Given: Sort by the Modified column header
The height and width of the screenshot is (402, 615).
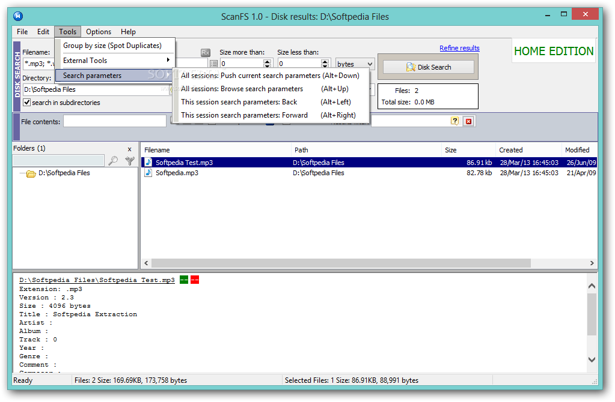Looking at the screenshot, I should tap(580, 150).
